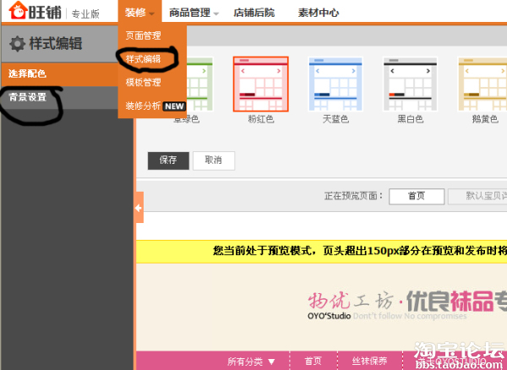The width and height of the screenshot is (507, 370).
Task: Click the yellow preview mode notice
Action: [x=322, y=252]
